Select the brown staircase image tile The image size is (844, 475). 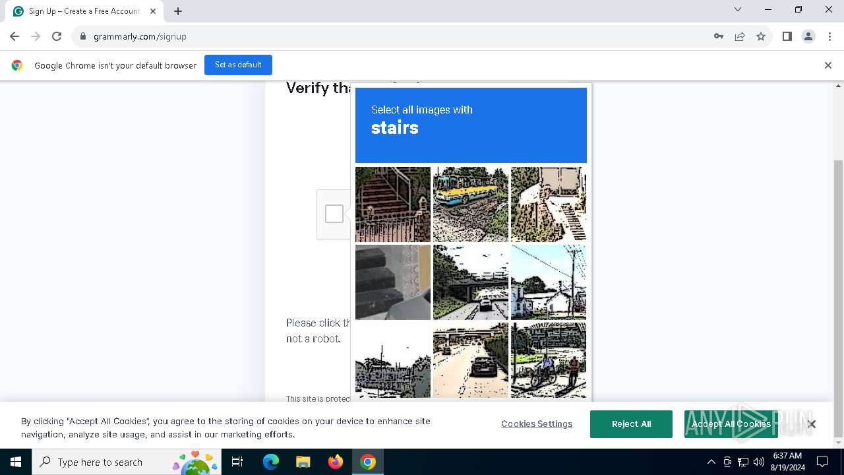[x=393, y=205]
